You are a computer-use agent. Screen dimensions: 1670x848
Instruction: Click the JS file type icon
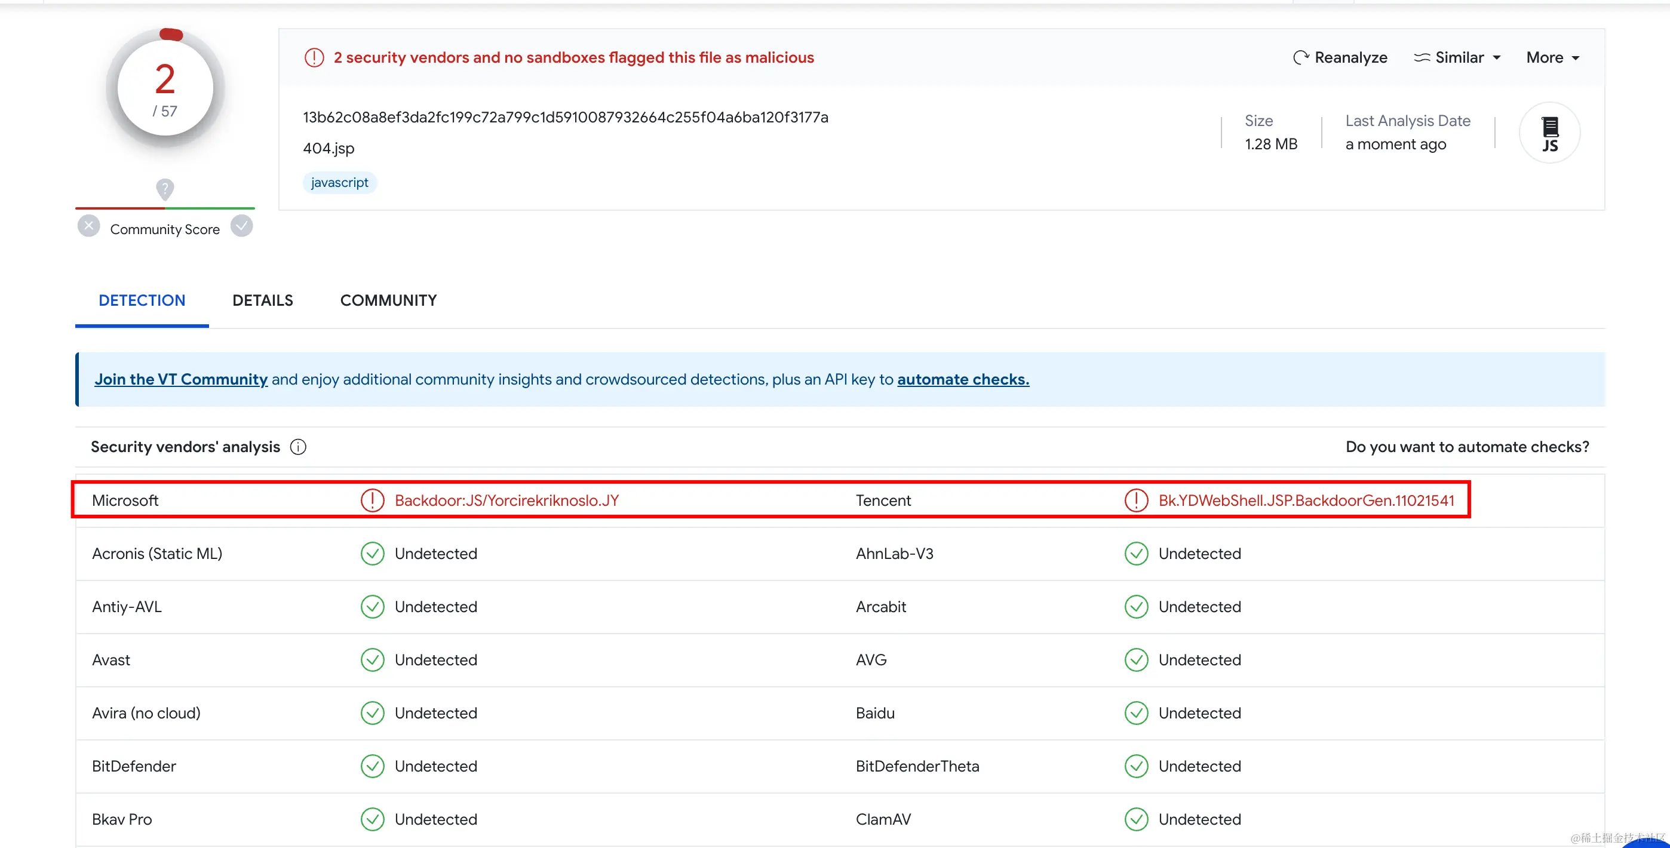pyautogui.click(x=1549, y=134)
